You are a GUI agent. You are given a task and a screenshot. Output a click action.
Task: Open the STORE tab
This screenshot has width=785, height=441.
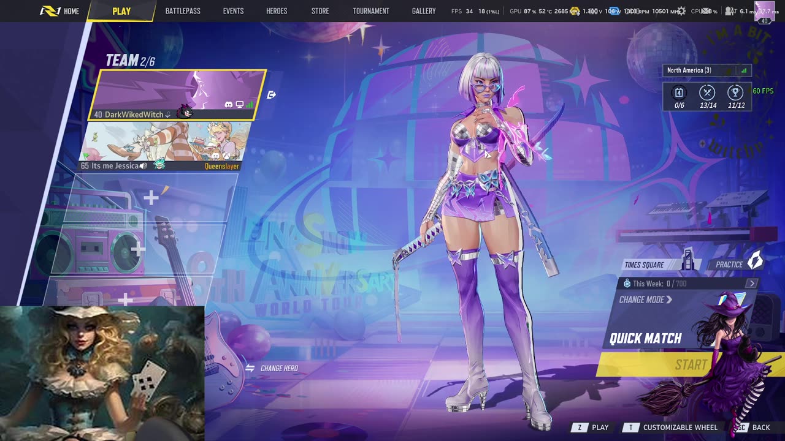320,11
